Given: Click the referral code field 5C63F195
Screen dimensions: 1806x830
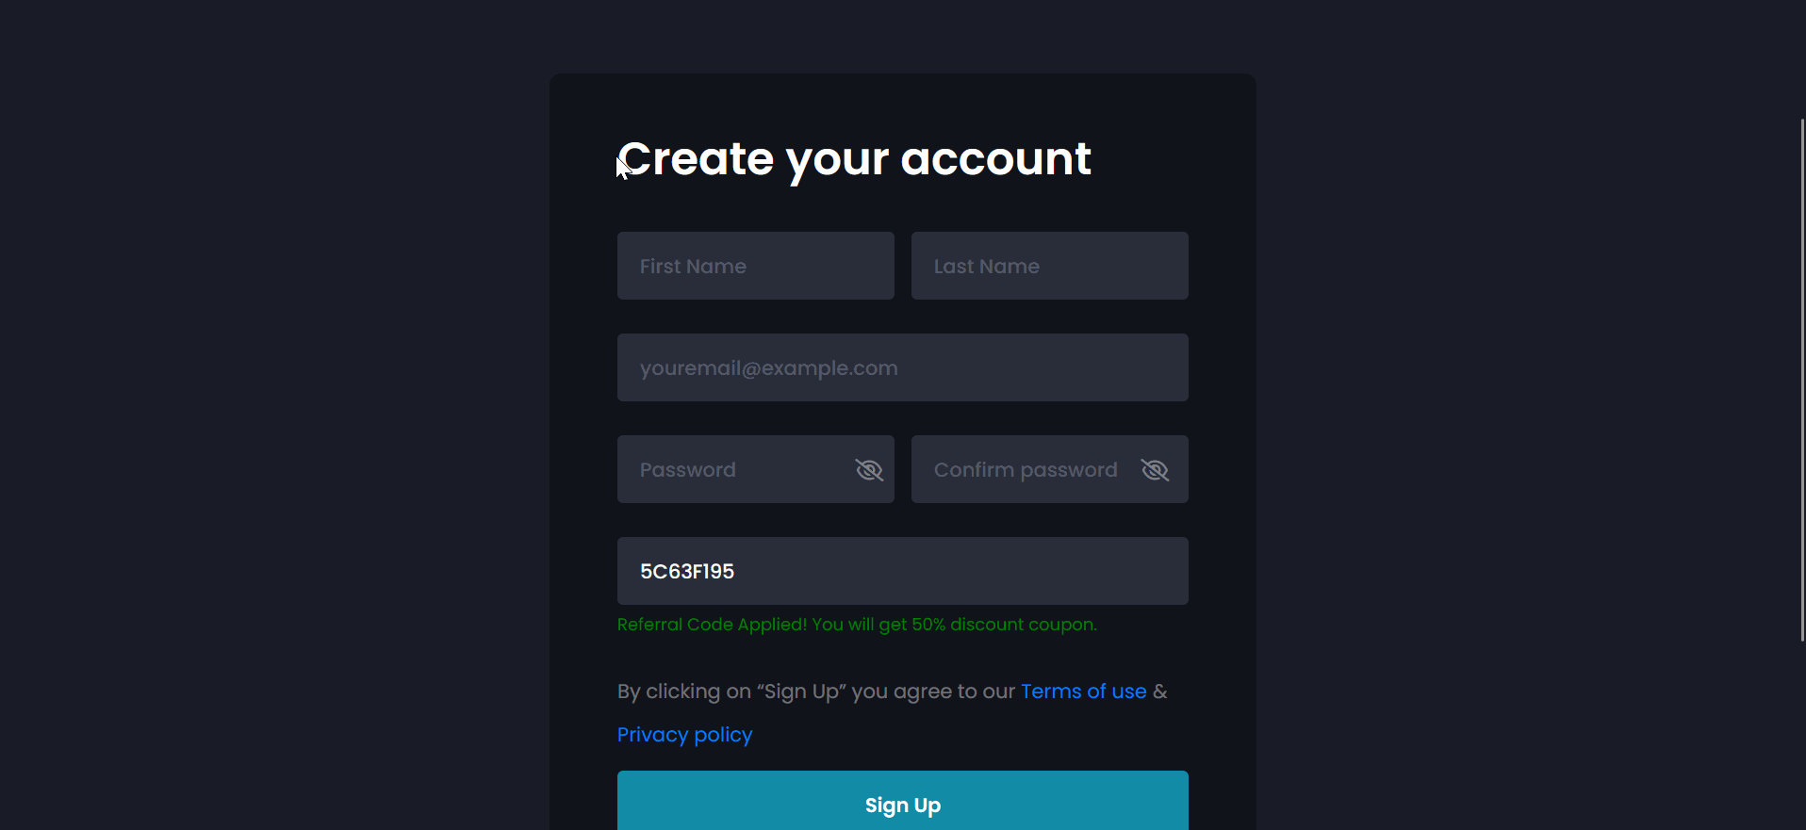Looking at the screenshot, I should pyautogui.click(x=902, y=571).
